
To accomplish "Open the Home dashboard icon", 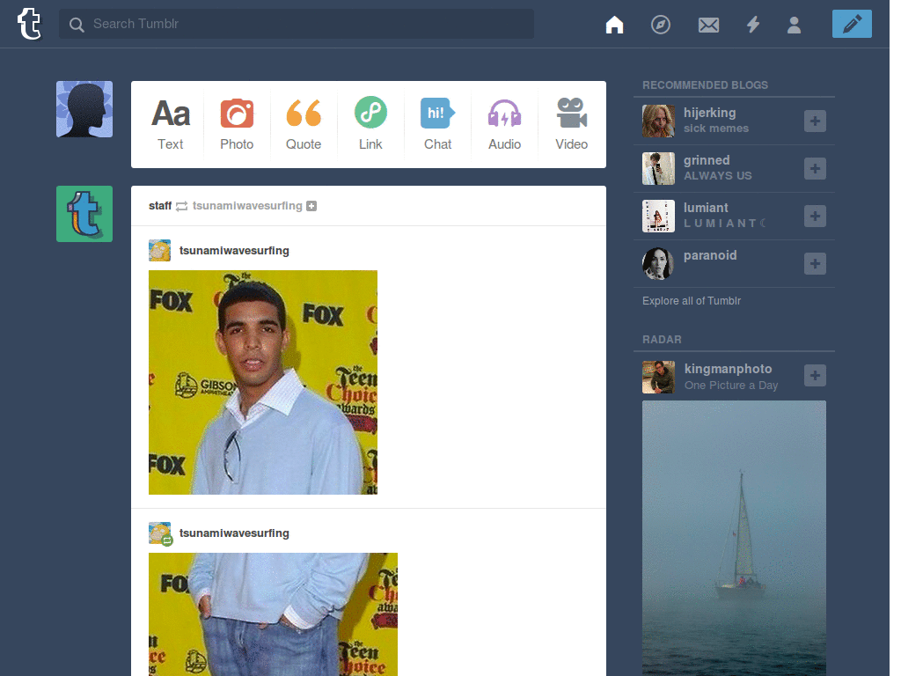I will 614,25.
